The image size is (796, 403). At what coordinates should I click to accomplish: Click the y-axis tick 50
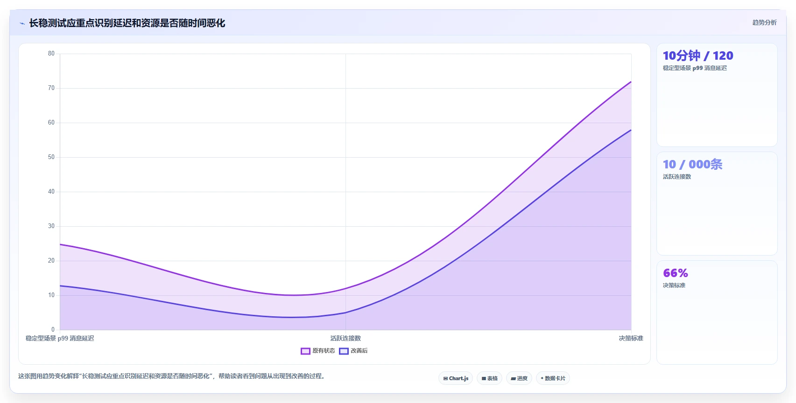pos(51,157)
